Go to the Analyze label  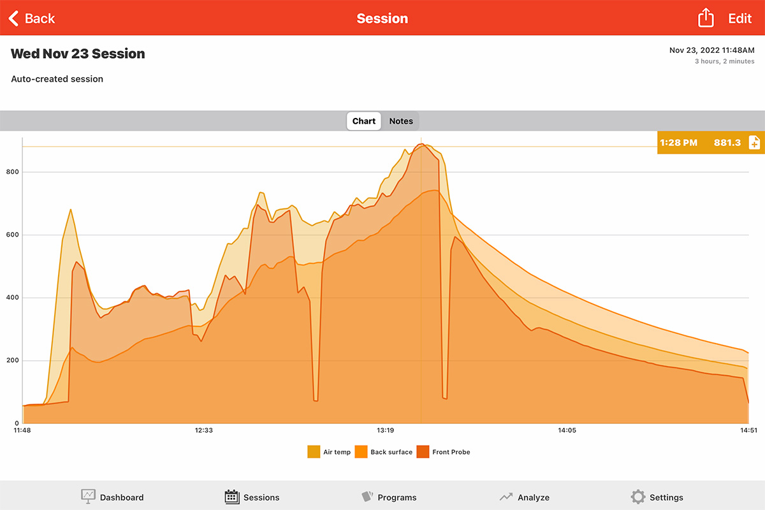pyautogui.click(x=534, y=497)
